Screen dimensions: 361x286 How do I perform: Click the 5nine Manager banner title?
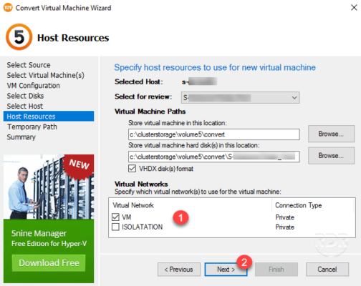coord(39,233)
